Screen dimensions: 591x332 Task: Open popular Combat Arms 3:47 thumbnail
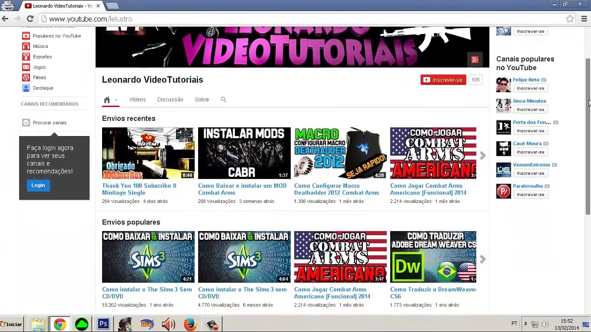(340, 257)
